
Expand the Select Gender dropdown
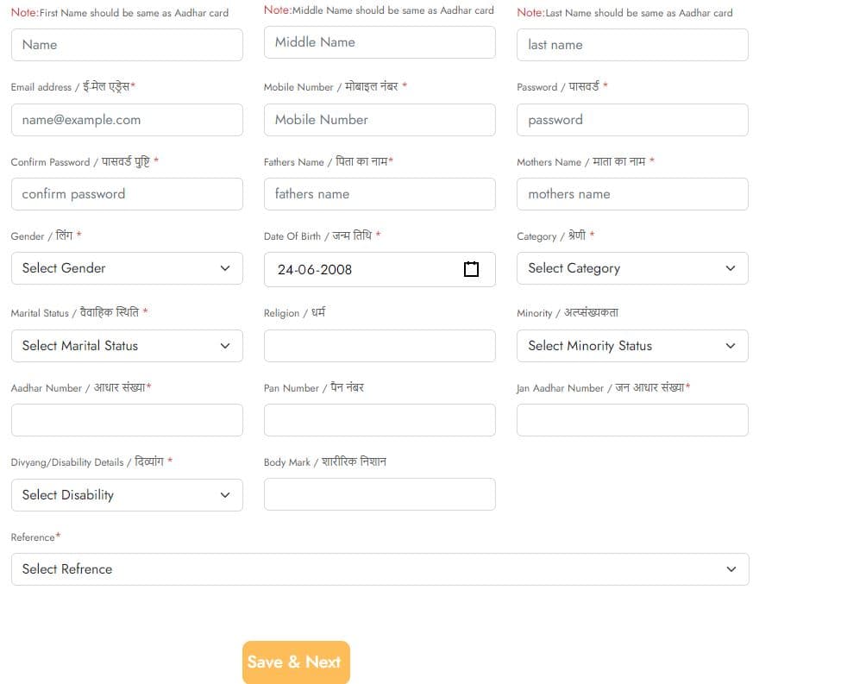click(x=127, y=268)
